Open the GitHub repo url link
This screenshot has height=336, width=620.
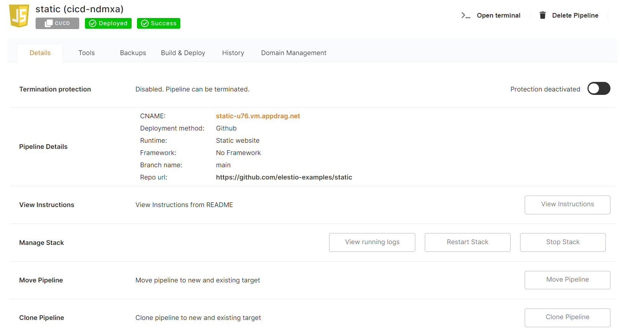pos(284,177)
